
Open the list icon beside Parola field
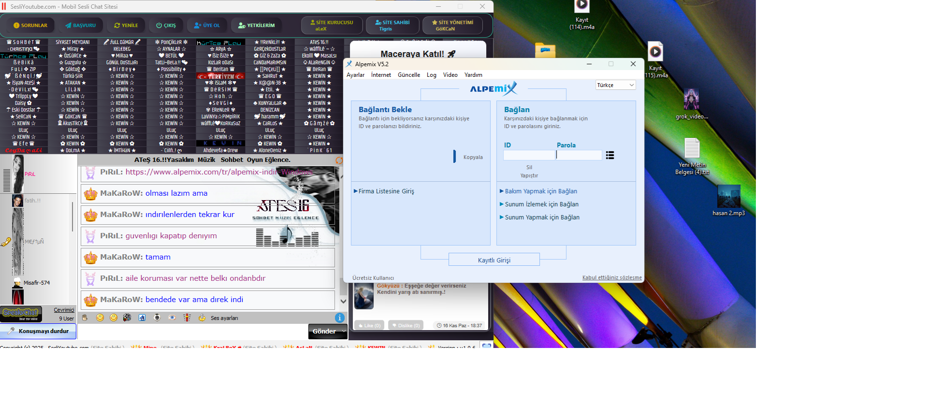point(610,155)
